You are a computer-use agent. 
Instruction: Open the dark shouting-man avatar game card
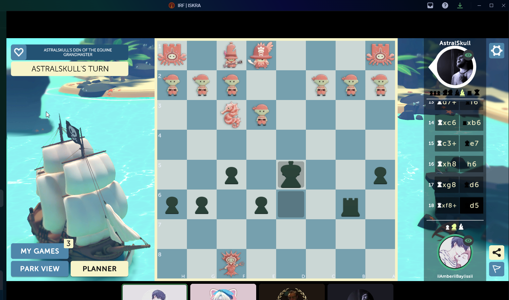360,292
